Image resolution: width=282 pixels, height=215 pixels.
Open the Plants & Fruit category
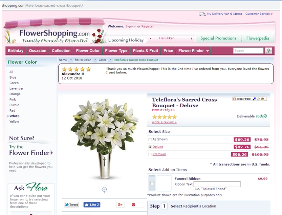pyautogui.click(x=145, y=50)
